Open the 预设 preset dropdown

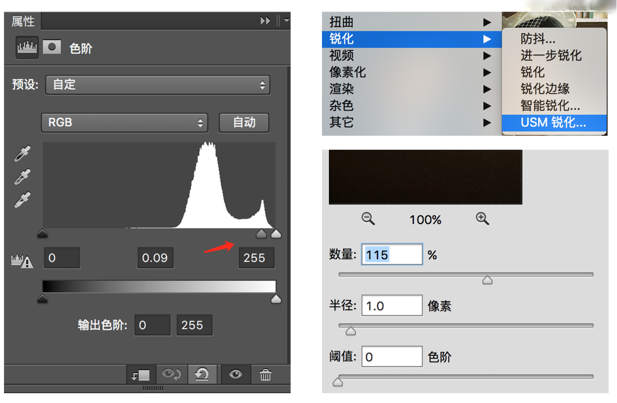[158, 85]
